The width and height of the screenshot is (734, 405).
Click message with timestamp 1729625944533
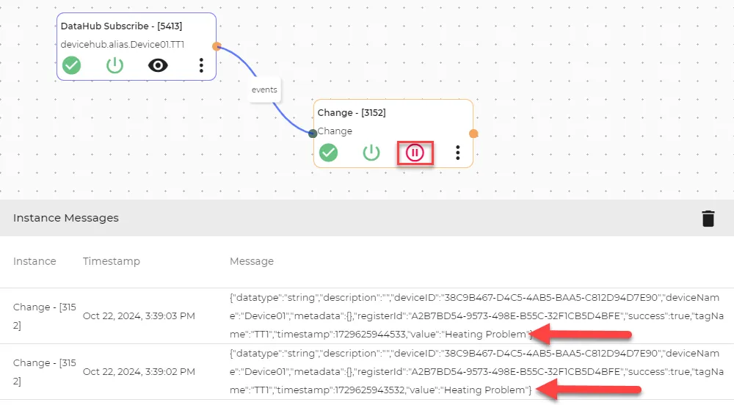[476, 316]
